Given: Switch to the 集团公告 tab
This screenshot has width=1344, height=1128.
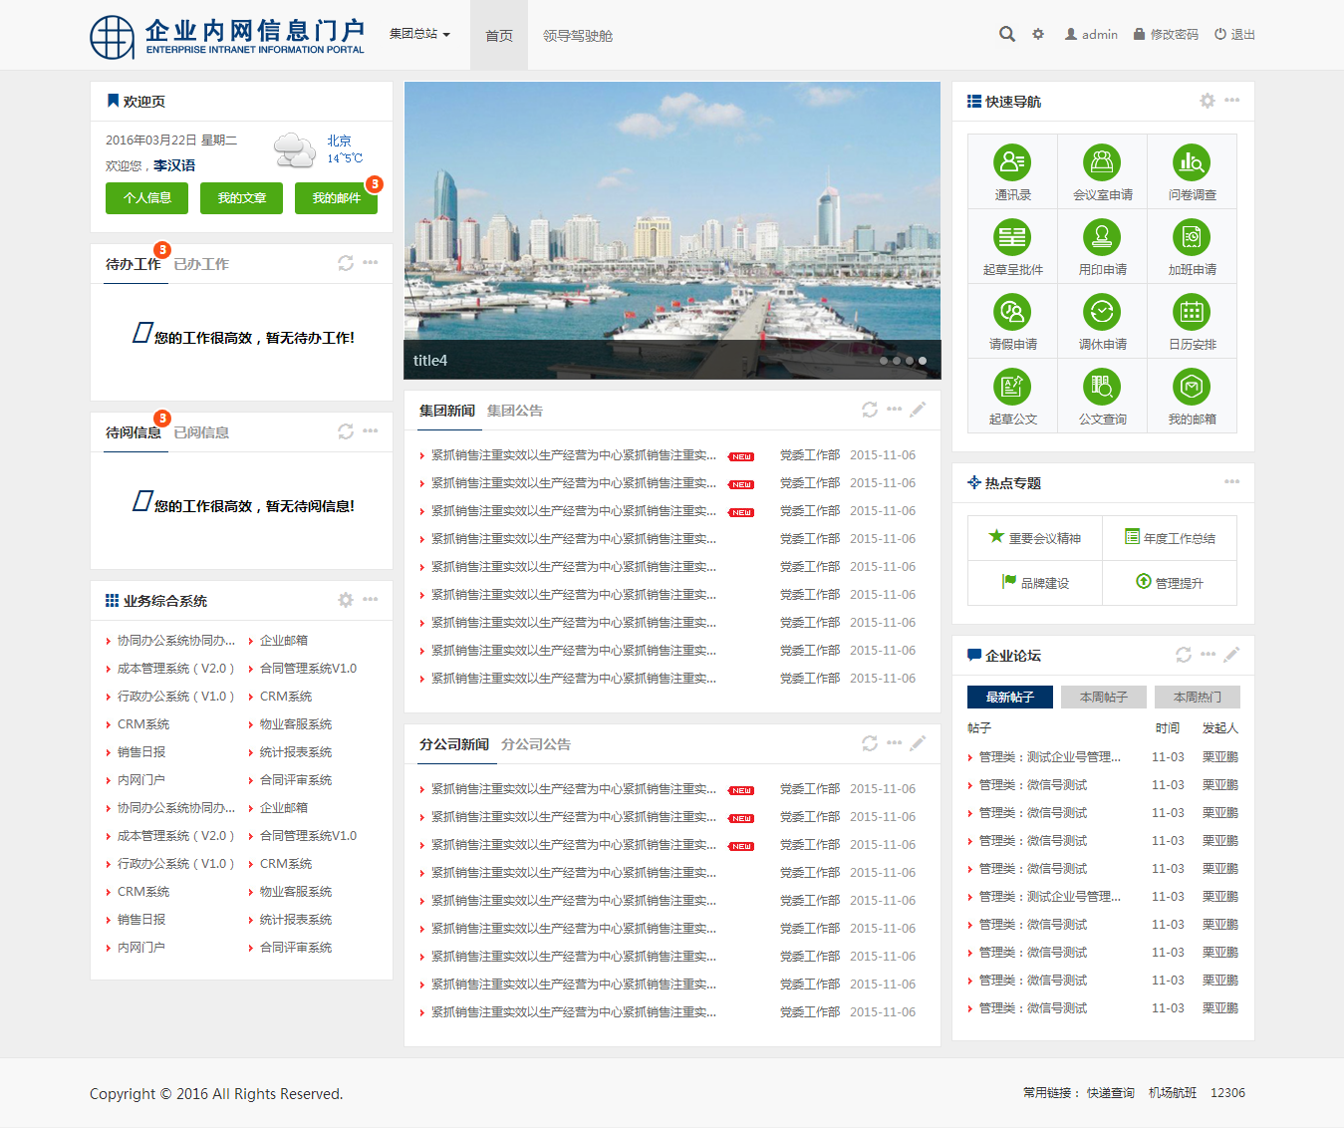Looking at the screenshot, I should point(515,411).
